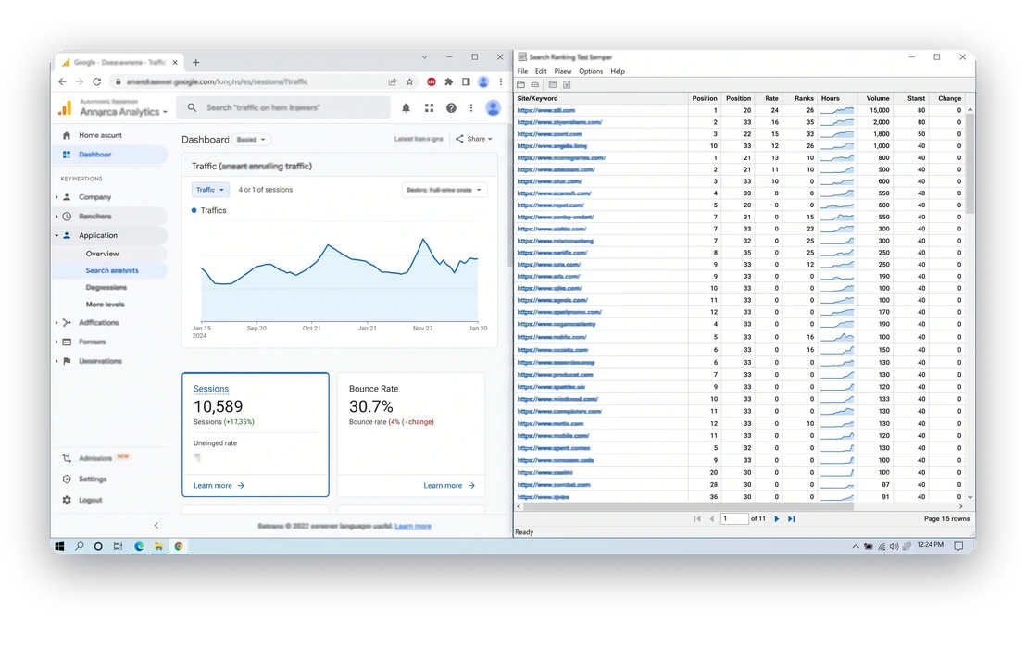Viewport: 1026px width, 647px height.
Task: Open the Traffic metric dropdown
Action: click(x=210, y=190)
